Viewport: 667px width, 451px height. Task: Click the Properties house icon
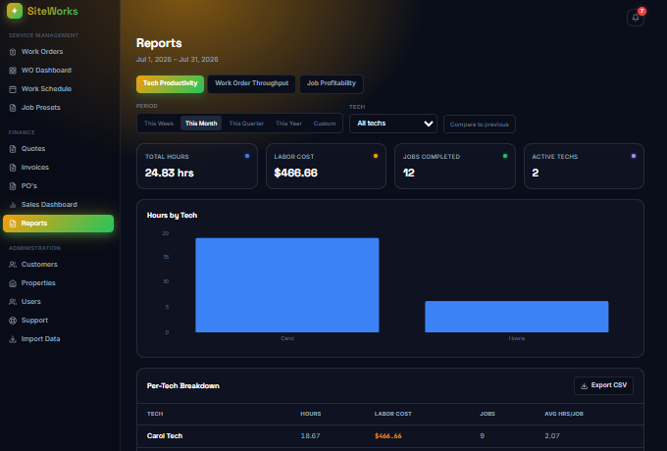(13, 283)
